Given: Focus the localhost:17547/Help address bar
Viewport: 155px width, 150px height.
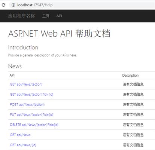Looking at the screenshot, I should 82,5.
